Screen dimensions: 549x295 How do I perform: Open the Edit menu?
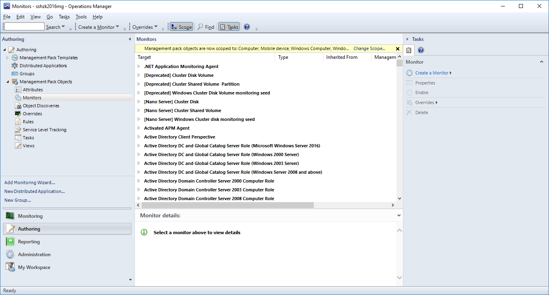pyautogui.click(x=20, y=17)
